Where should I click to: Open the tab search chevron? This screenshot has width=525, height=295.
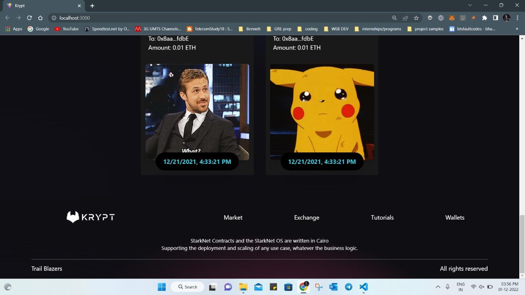point(470,5)
